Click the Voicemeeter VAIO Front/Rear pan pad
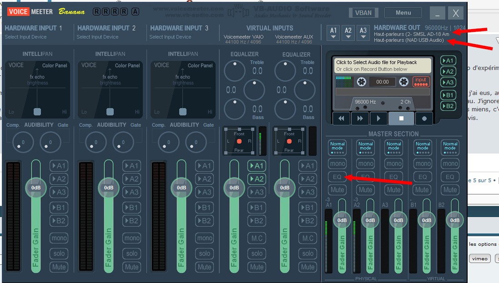Viewport: 499px width, 283px height. 239,141
